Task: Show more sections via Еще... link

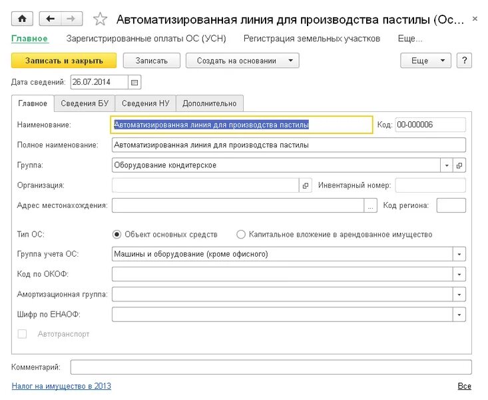Action: pos(410,39)
